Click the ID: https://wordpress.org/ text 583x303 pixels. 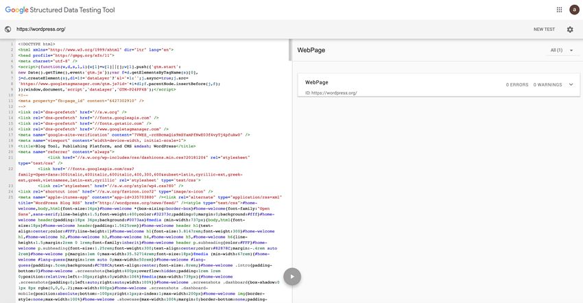point(331,93)
